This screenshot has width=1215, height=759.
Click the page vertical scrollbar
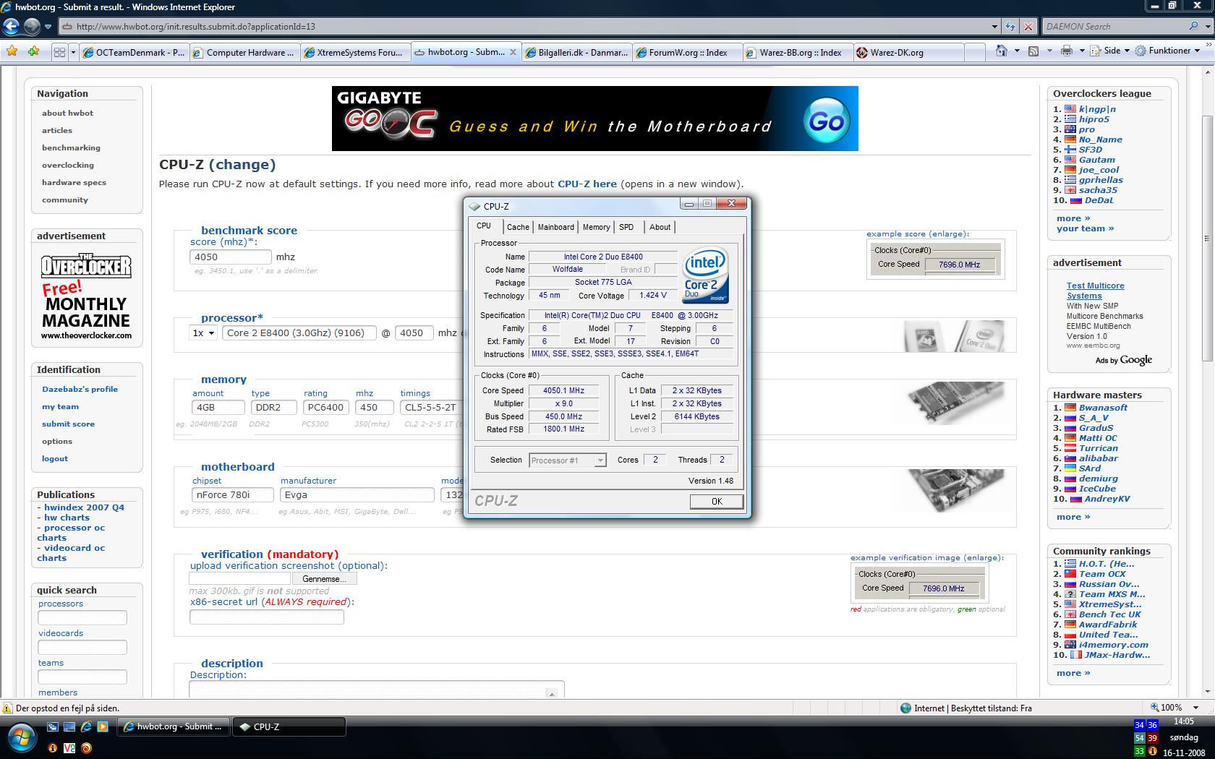[1208, 239]
